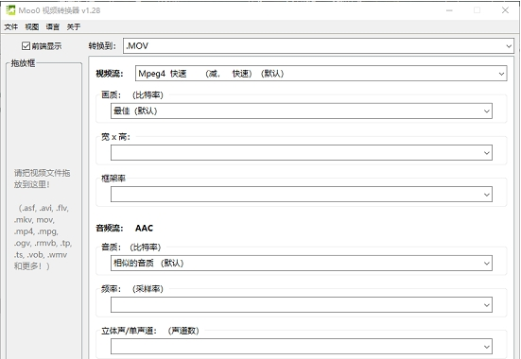Open the 视图 menu
Screen dimensions: 521x359
(32, 26)
